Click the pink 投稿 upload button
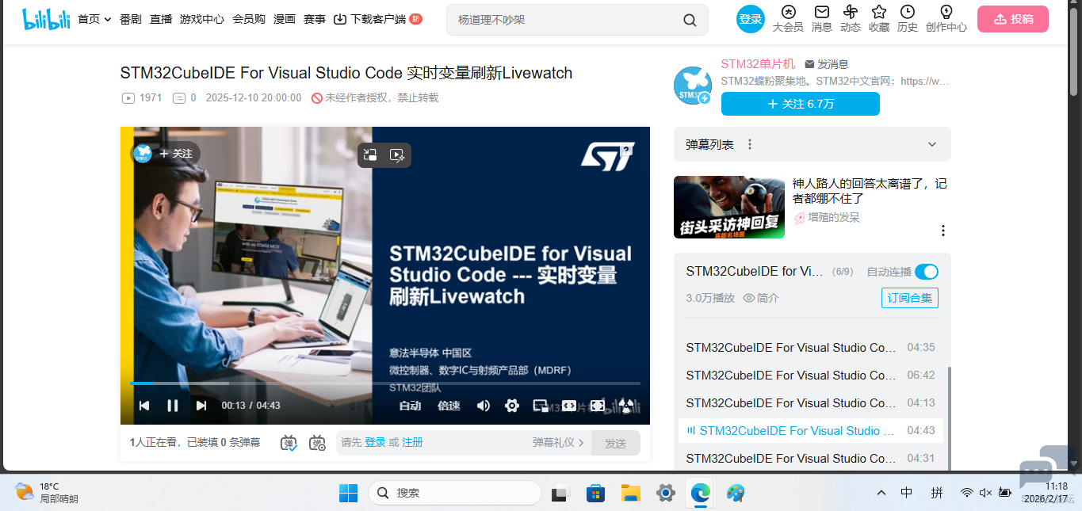The image size is (1082, 511). pyautogui.click(x=1012, y=19)
